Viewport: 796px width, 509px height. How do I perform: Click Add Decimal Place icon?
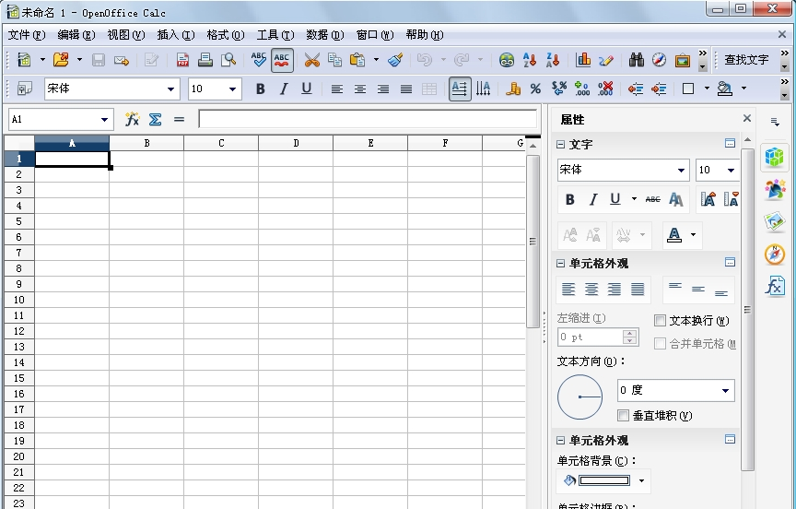(581, 89)
